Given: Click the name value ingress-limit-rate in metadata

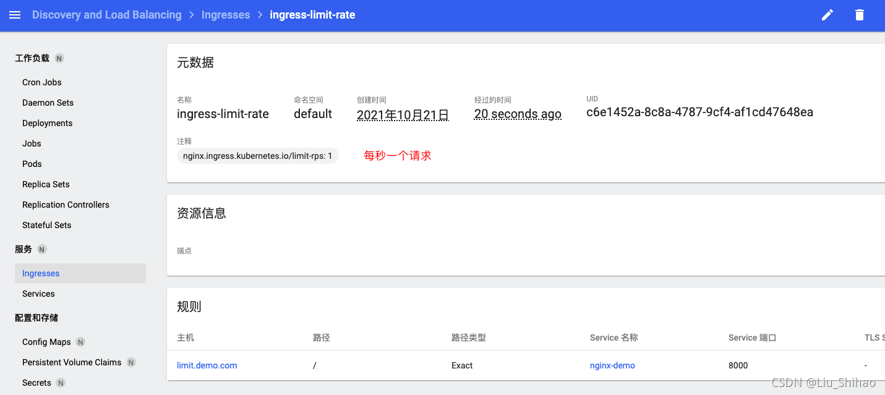Looking at the screenshot, I should click(223, 114).
